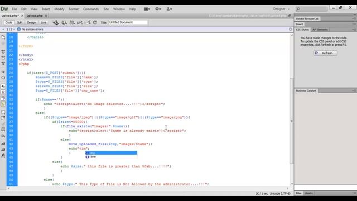Switch to Split view

point(20,22)
